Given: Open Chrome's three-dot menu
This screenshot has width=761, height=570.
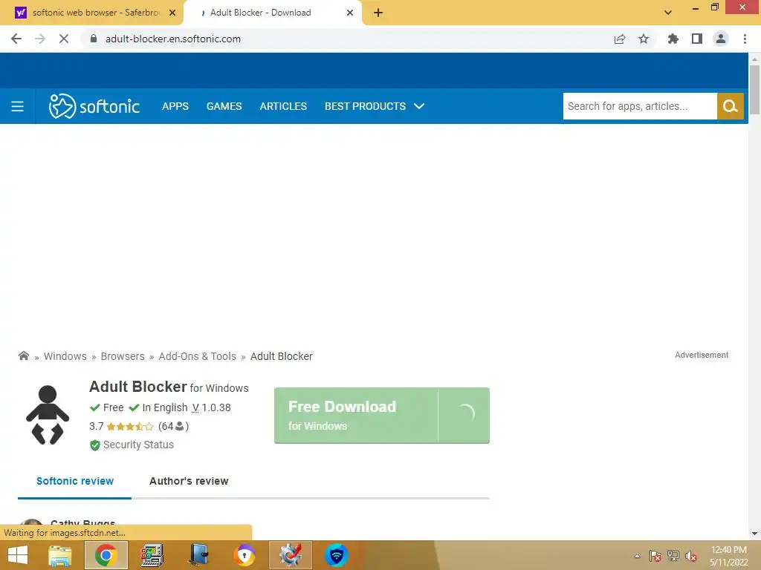Looking at the screenshot, I should (x=745, y=39).
